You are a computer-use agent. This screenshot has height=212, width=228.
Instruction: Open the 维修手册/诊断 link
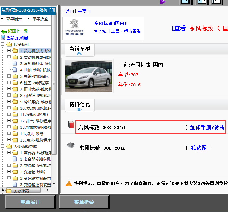[x=207, y=127]
